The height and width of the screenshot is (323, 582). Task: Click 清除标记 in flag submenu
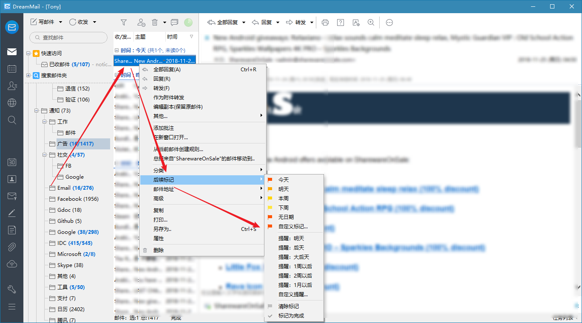click(x=294, y=306)
